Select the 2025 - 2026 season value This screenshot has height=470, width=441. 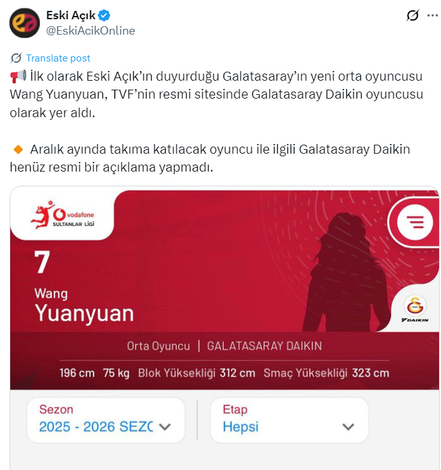click(96, 426)
